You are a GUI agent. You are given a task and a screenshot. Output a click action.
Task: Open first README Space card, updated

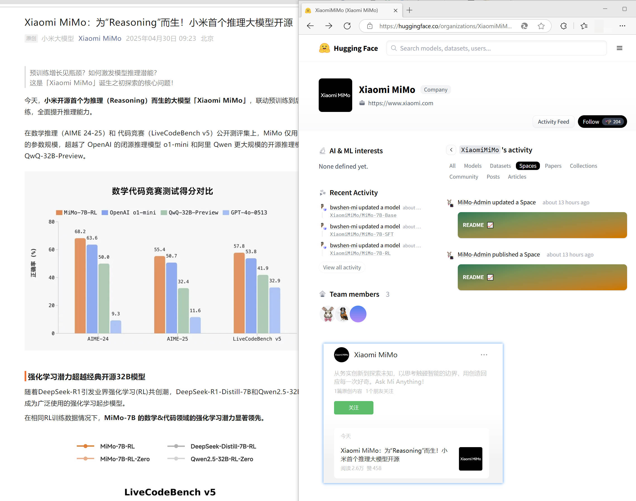542,225
